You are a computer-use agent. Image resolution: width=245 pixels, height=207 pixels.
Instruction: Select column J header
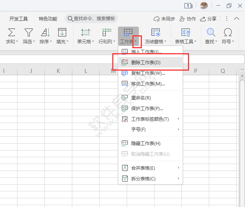click(31, 71)
